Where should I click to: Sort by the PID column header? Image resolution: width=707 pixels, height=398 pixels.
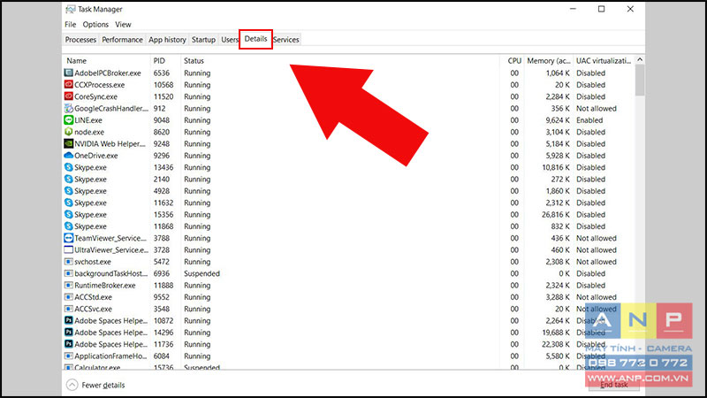[x=165, y=60]
